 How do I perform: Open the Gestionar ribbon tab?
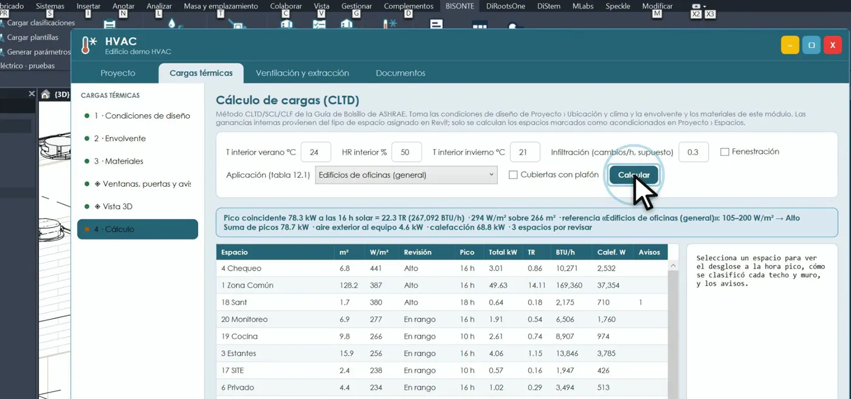click(x=357, y=6)
